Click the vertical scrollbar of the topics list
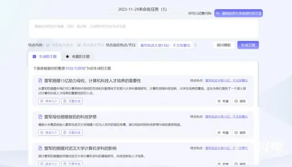 point(258,85)
